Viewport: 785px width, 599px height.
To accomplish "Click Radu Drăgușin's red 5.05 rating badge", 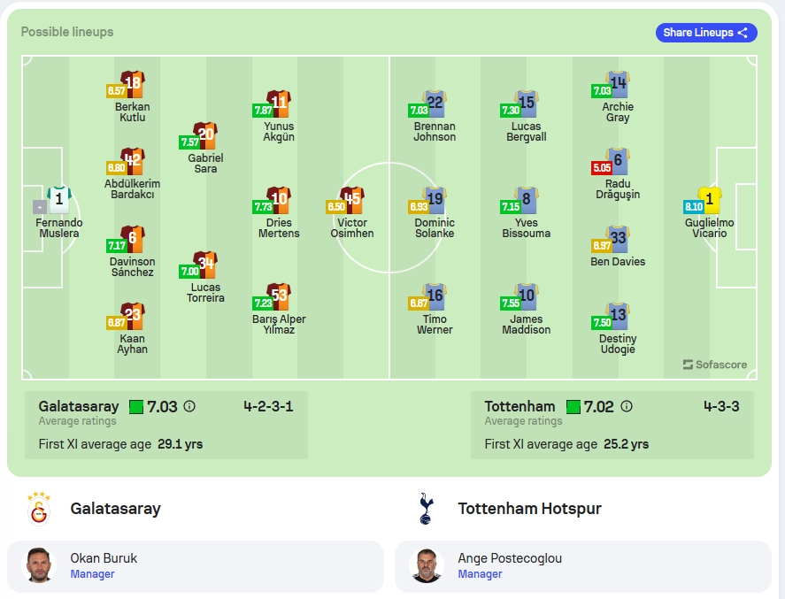I will 601,168.
